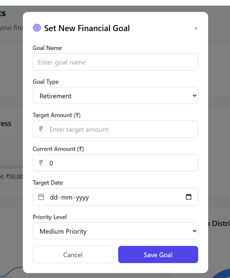This screenshot has width=230, height=278.
Task: Click the rupee icon in Target Amount field
Action: click(41, 129)
